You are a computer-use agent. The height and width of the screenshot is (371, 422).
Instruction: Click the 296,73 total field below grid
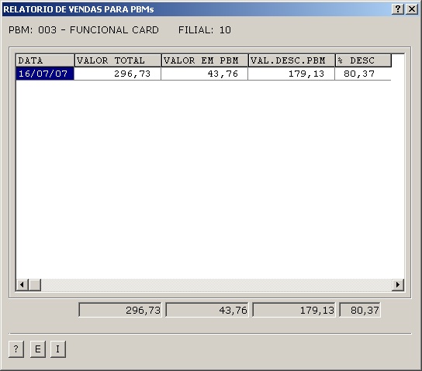click(x=120, y=310)
